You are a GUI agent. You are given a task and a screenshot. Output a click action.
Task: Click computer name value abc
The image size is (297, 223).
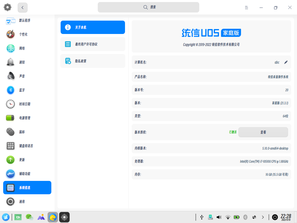(277, 62)
